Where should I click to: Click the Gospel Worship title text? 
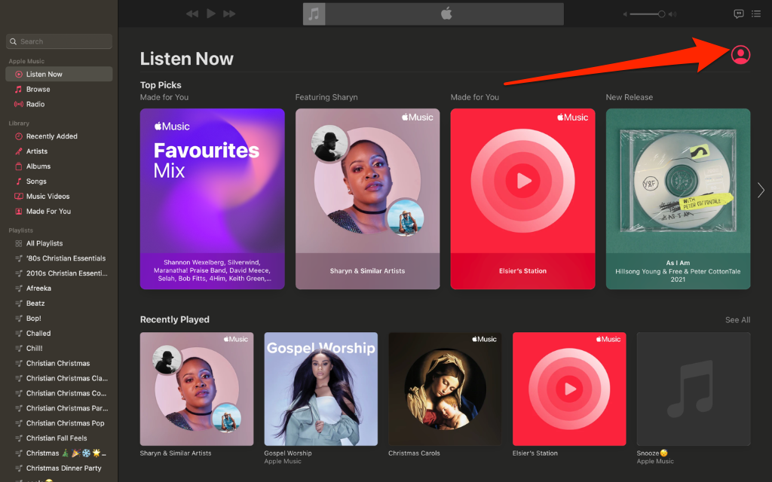[288, 453]
